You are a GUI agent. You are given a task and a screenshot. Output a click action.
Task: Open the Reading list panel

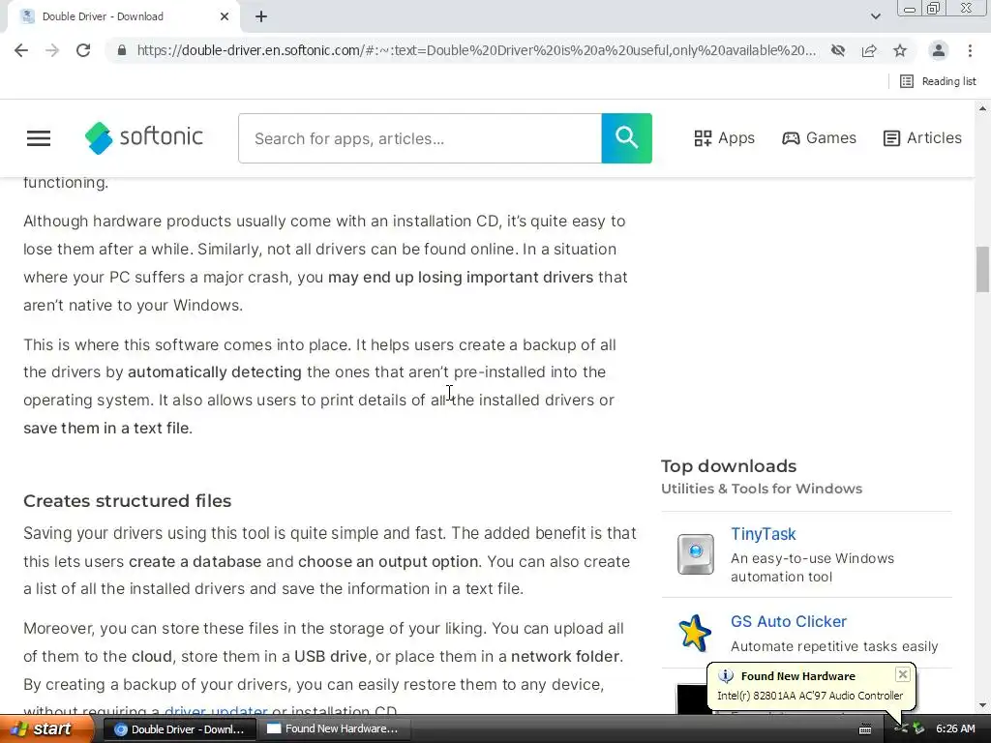click(938, 81)
